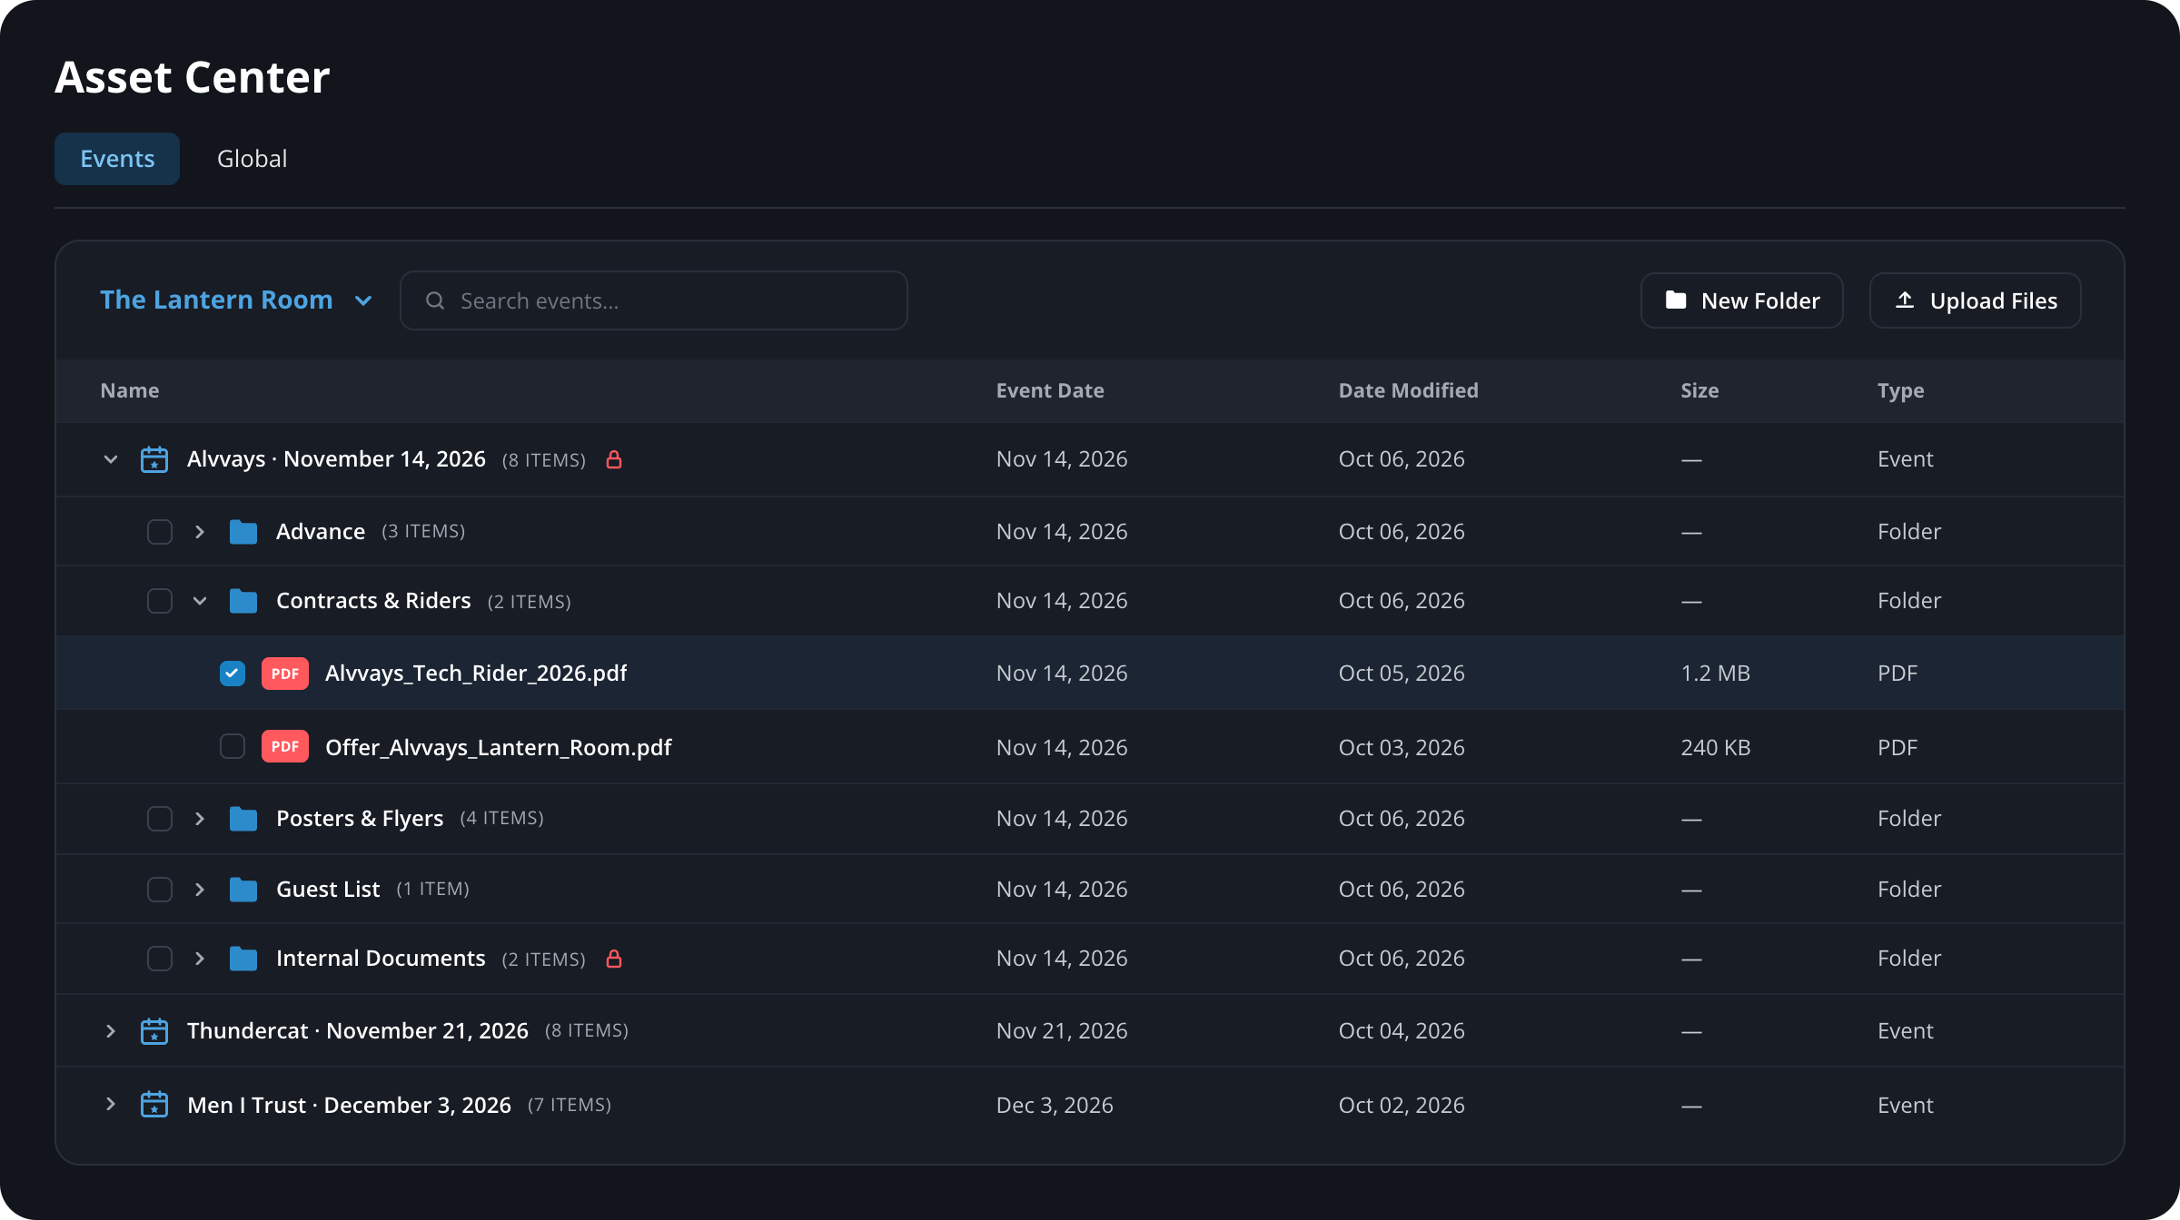
Task: Focus the Search events field
Action: pos(654,300)
